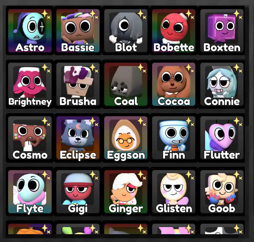Screen dimensions: 254x242
Task: Open the Boxten character card
Action: [x=222, y=31]
